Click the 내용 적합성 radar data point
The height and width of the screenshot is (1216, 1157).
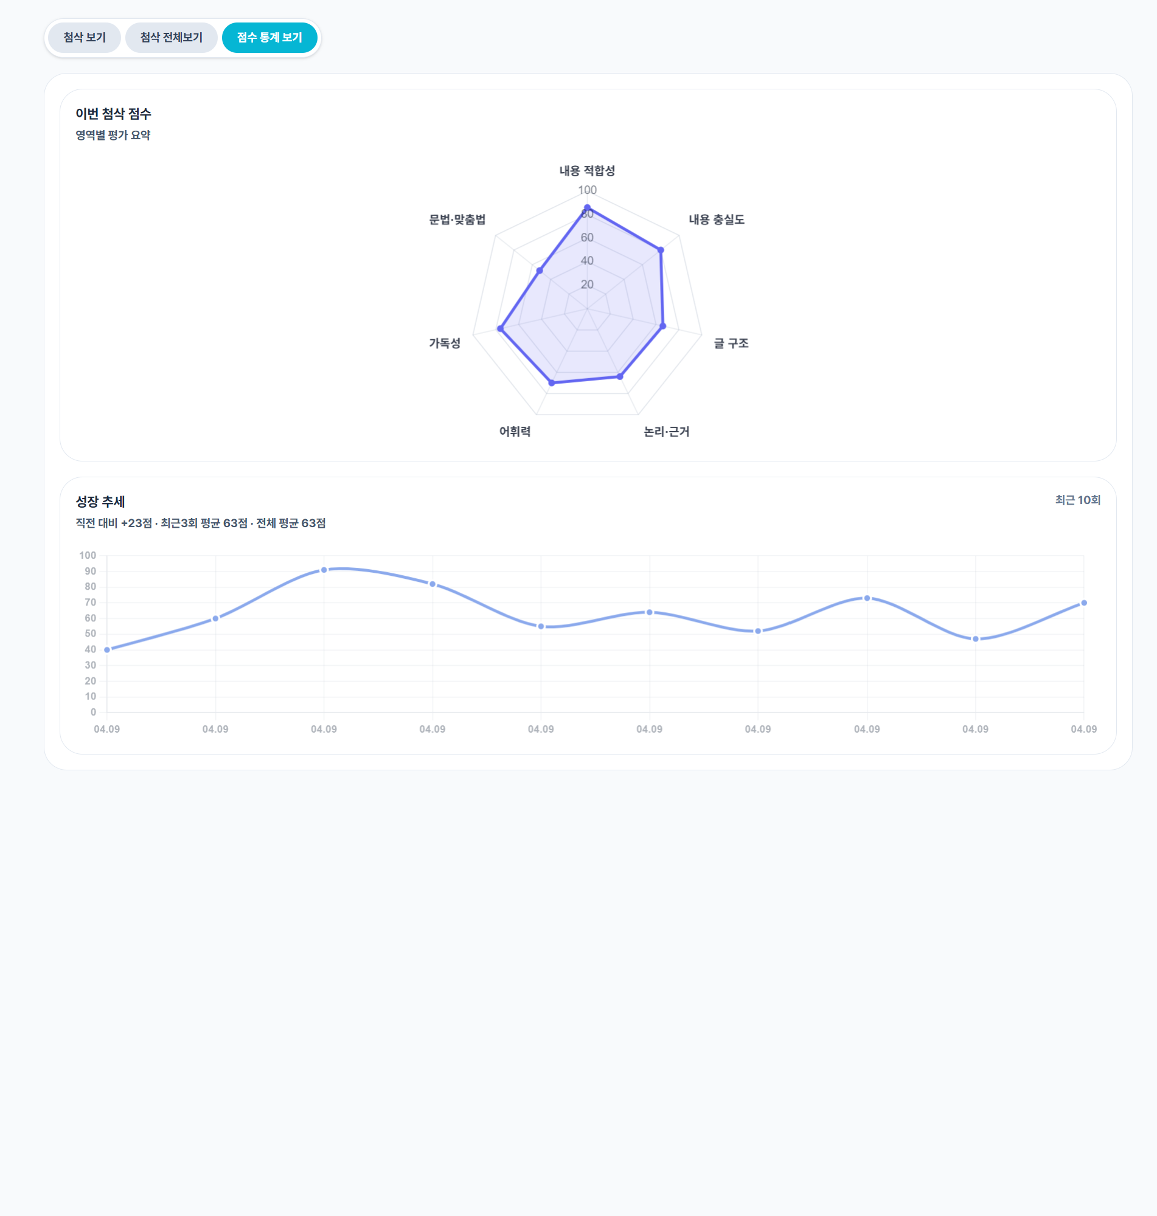point(587,208)
